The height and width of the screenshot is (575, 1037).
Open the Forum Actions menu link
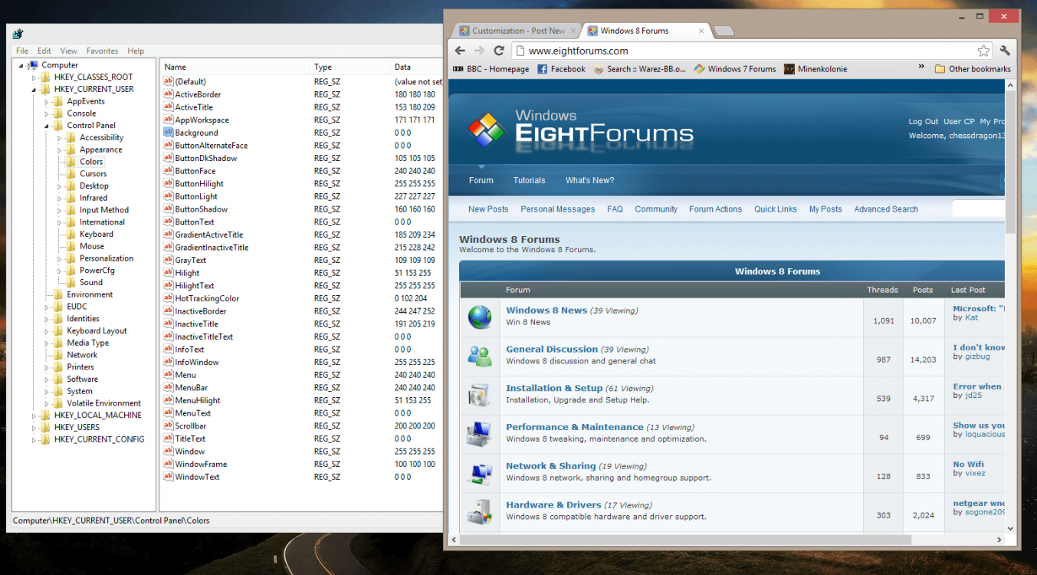click(715, 209)
